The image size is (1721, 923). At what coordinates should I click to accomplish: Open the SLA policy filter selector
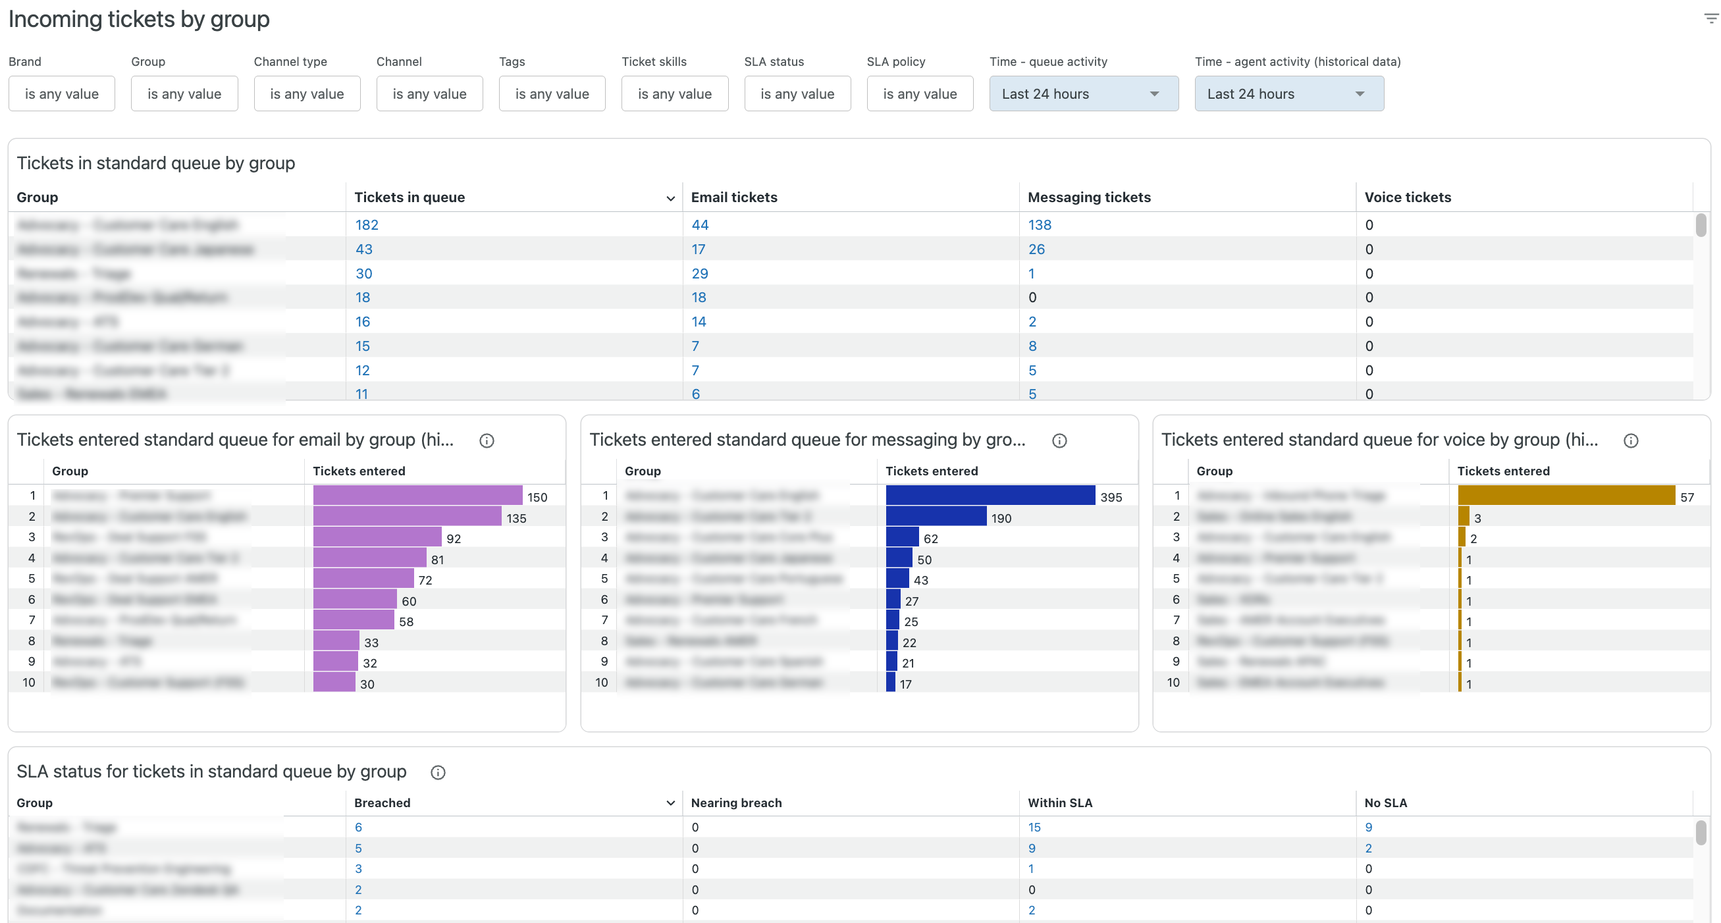tap(919, 94)
